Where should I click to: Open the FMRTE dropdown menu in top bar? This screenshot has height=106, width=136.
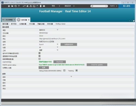(x=113, y=6)
